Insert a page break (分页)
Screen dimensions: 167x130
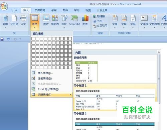point(23,20)
